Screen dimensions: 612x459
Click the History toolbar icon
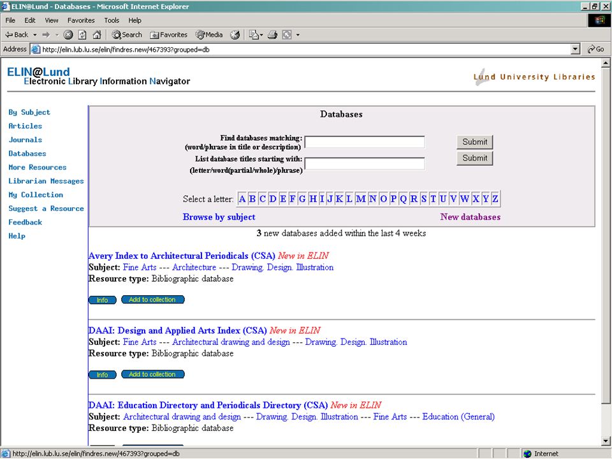235,34
